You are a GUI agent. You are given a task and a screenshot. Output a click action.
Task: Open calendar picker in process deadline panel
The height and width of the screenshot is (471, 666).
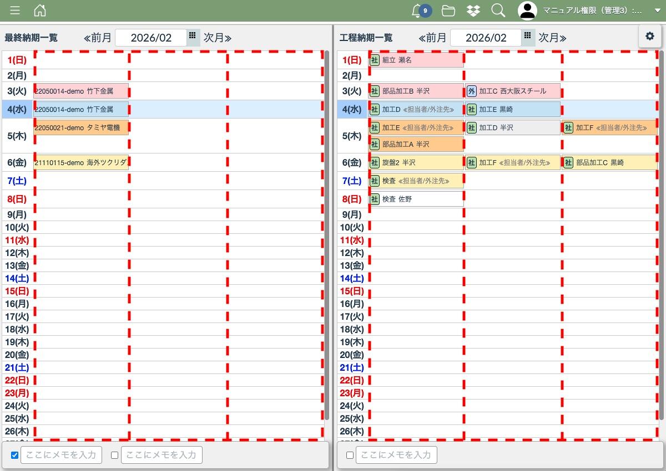[527, 36]
